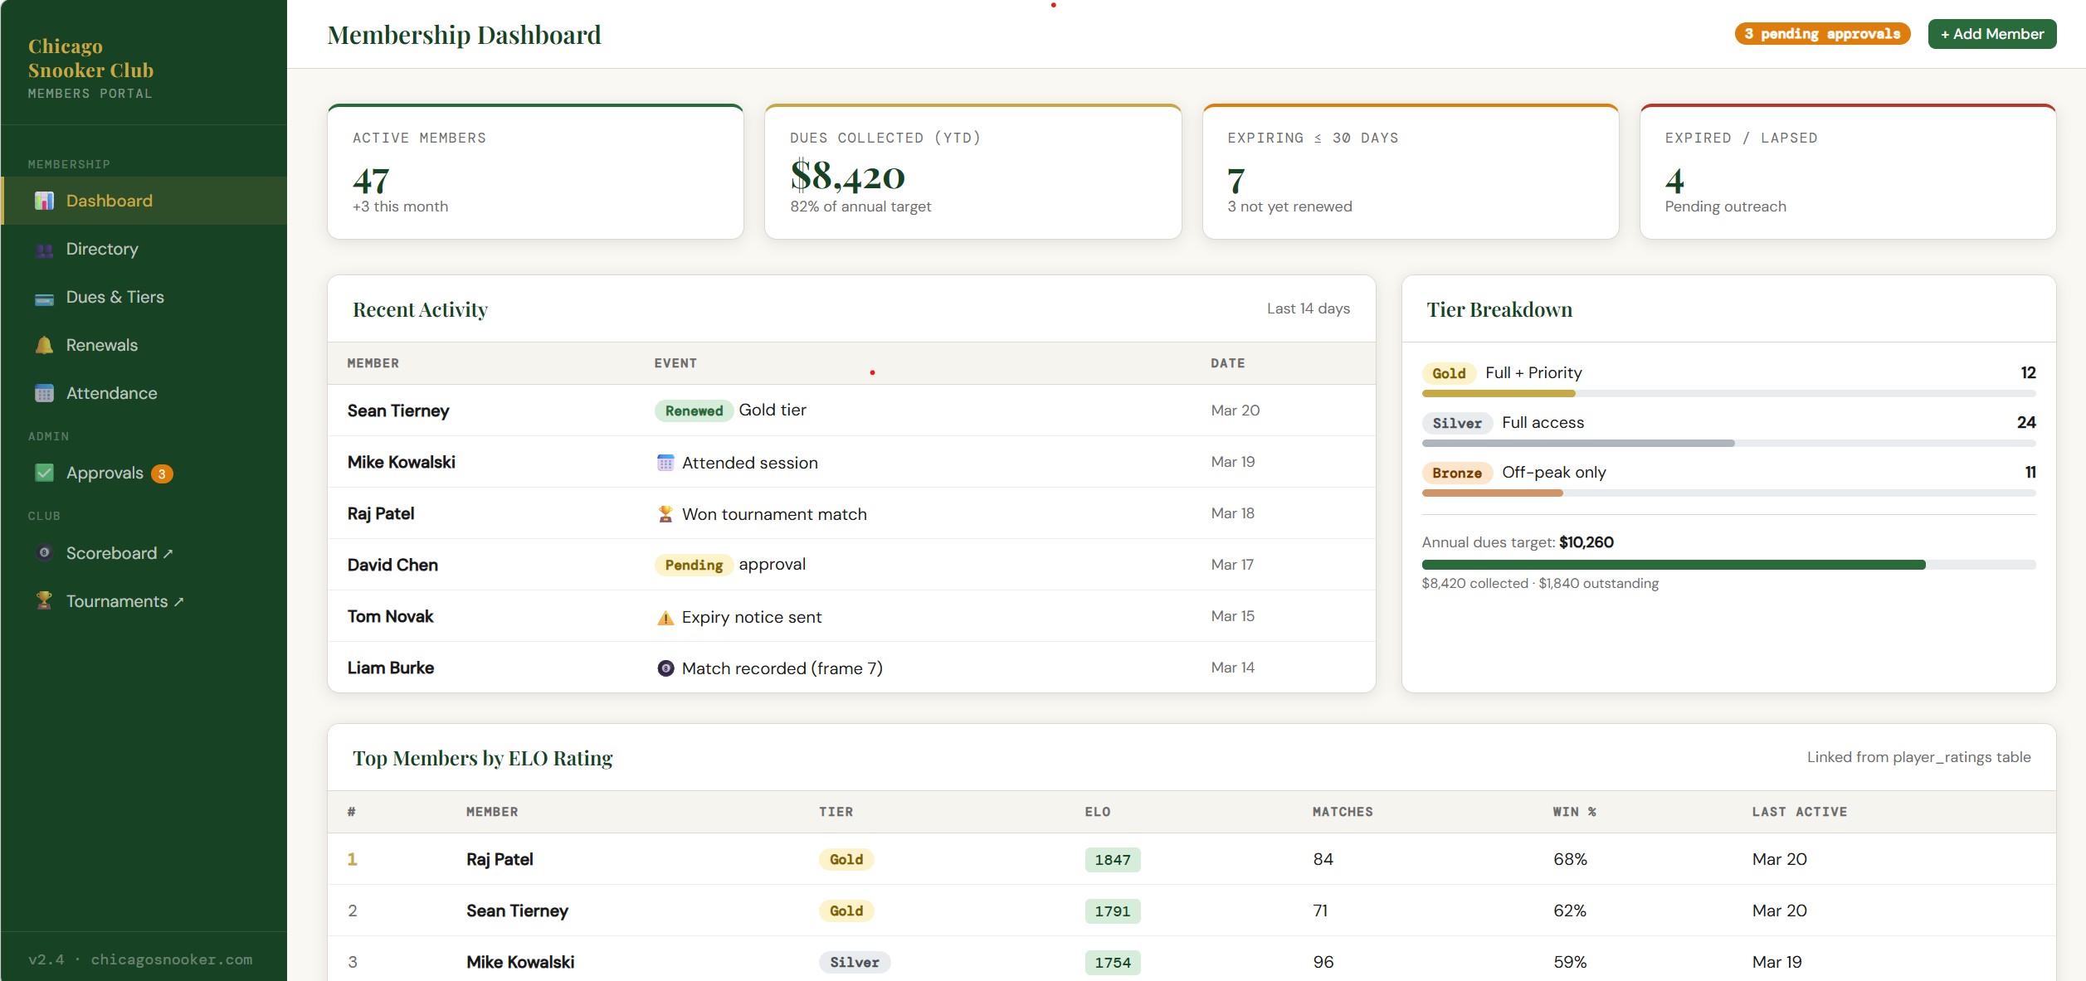The image size is (2086, 981).
Task: Click the Tournaments trophy icon in sidebar
Action: [44, 600]
